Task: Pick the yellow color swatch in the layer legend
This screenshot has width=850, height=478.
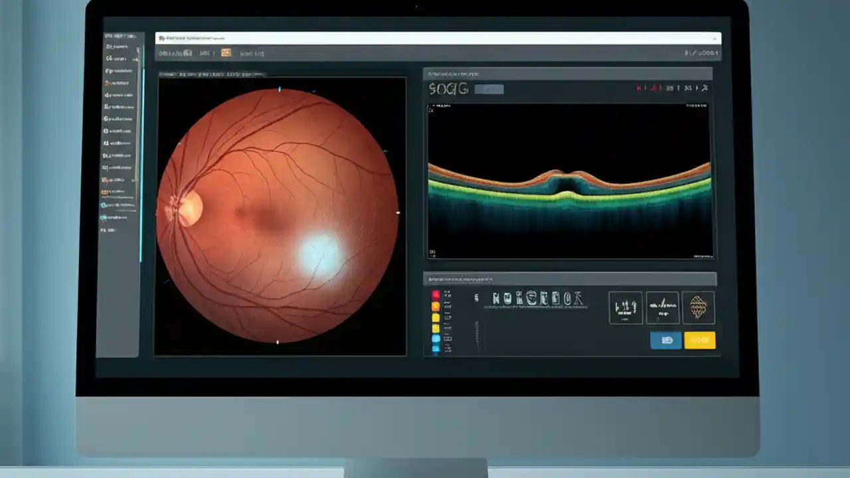Action: (x=436, y=317)
